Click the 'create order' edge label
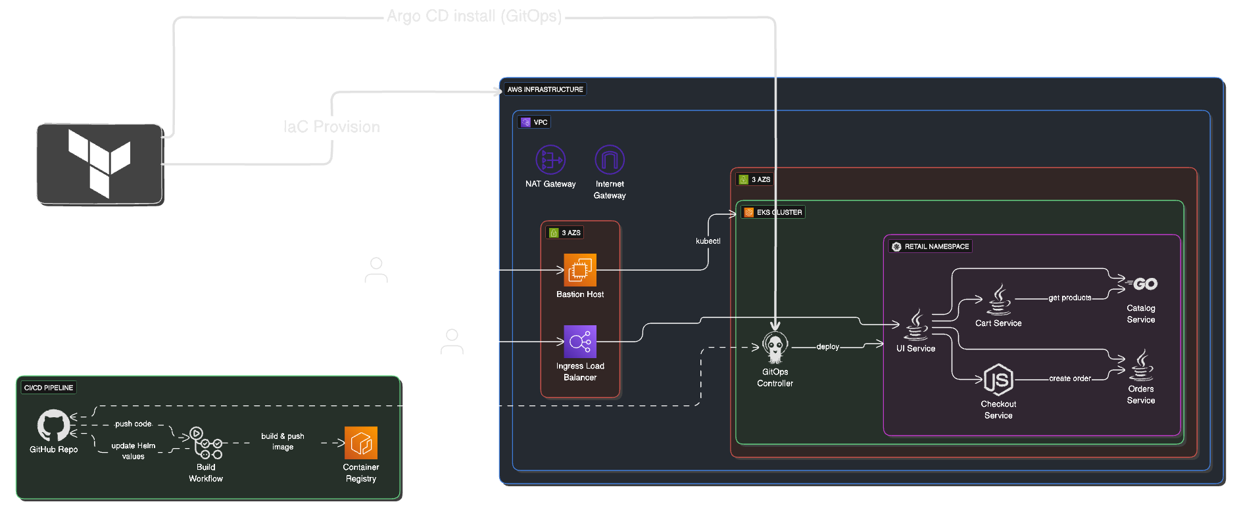The image size is (1239, 525). click(1070, 378)
